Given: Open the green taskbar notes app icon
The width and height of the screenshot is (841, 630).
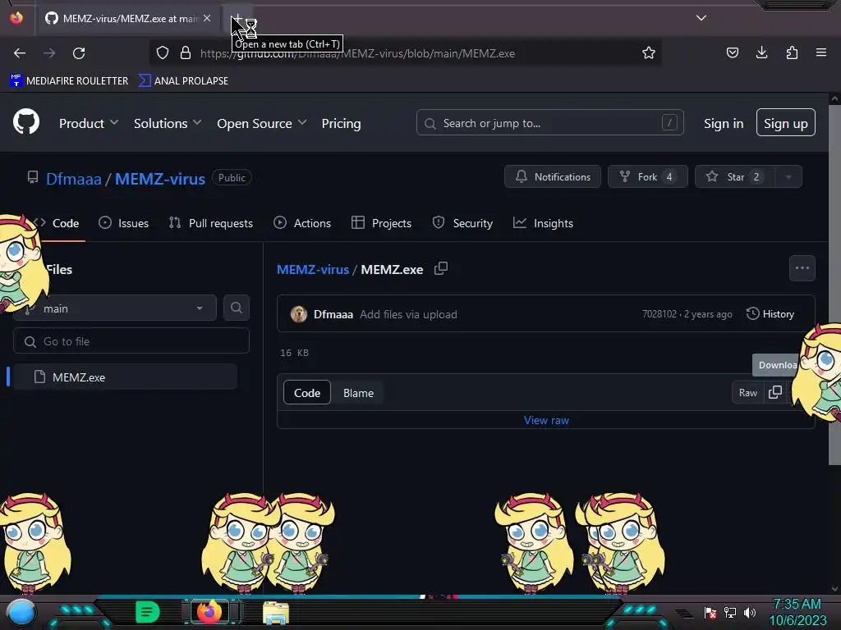Looking at the screenshot, I should tap(148, 612).
